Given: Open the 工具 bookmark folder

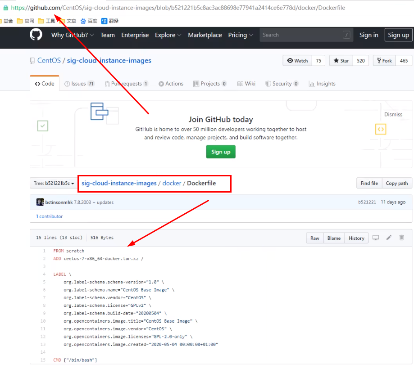Looking at the screenshot, I should tap(46, 21).
